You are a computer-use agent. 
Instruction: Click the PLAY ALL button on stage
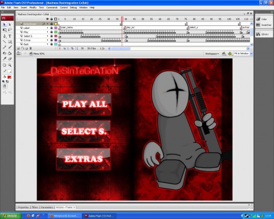point(84,104)
